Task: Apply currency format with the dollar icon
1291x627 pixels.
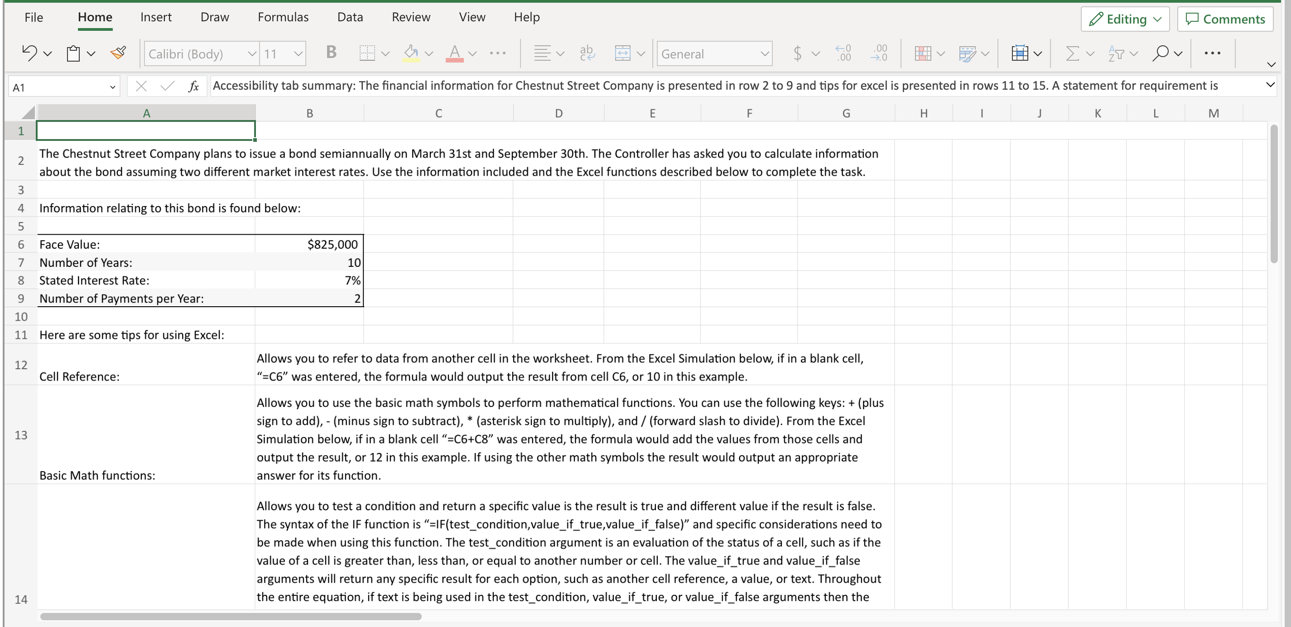Action: (x=798, y=53)
